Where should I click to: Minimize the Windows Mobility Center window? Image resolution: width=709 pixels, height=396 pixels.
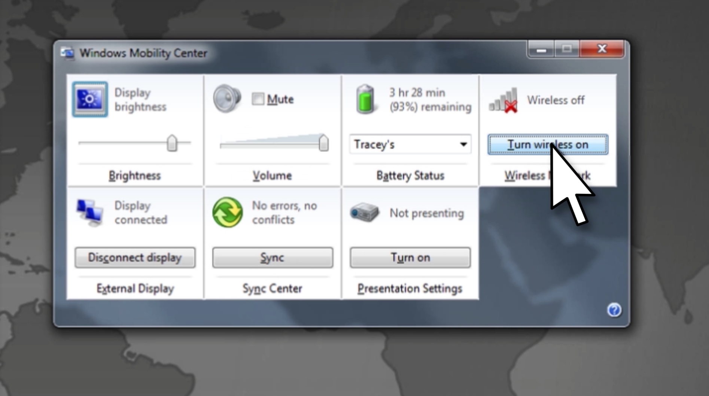click(541, 49)
